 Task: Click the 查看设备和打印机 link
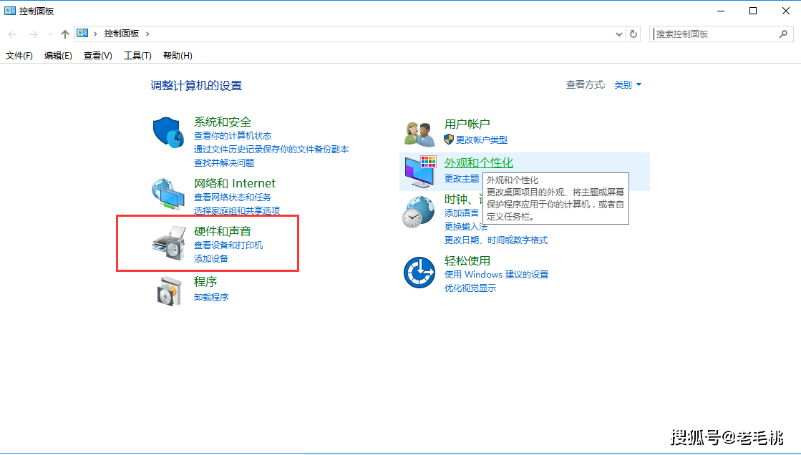pos(228,245)
